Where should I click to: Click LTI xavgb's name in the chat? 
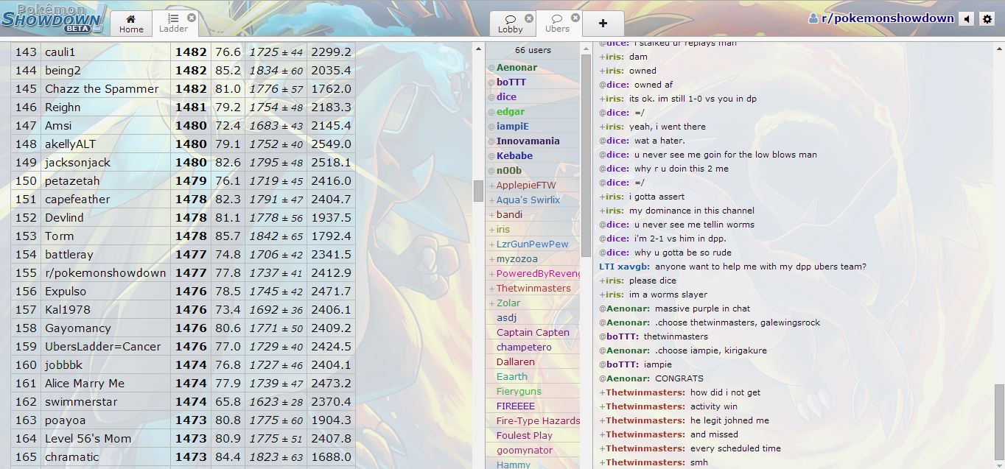[x=625, y=267]
